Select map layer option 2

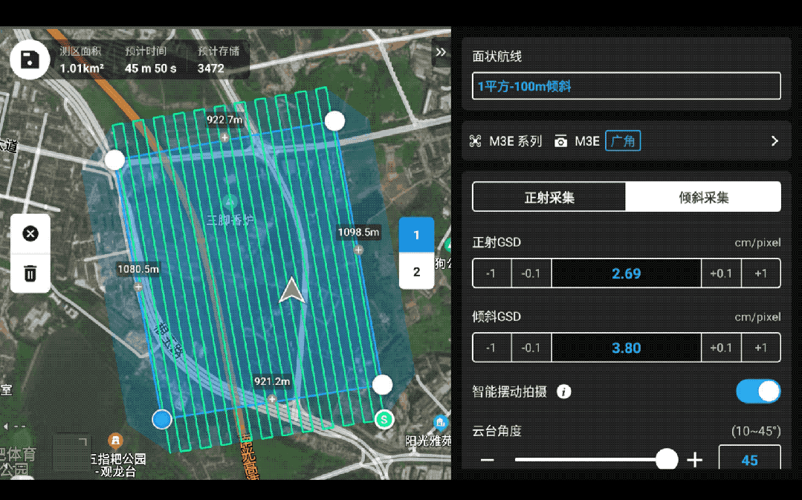[x=416, y=271]
